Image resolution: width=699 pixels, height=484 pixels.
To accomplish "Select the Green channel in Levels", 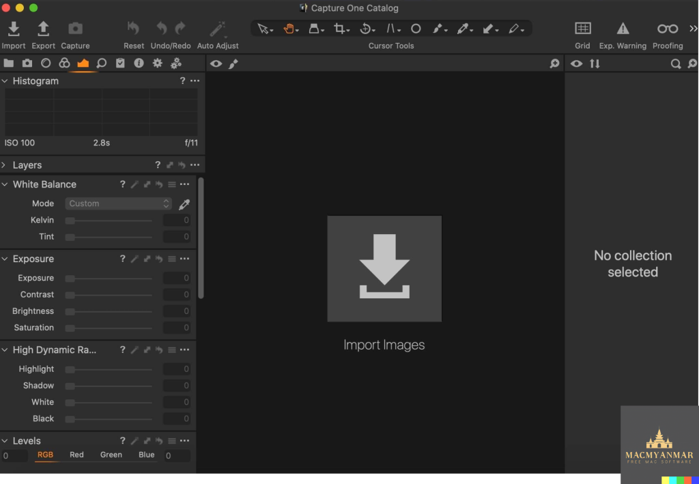I will tap(111, 455).
